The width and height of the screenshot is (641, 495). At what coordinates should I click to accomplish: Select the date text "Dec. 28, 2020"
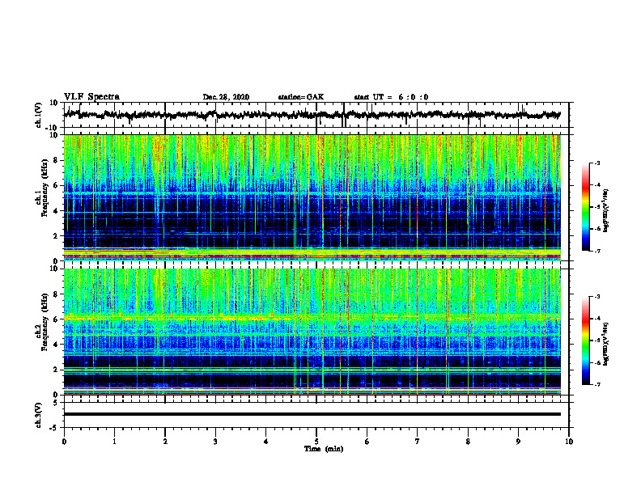tap(226, 97)
